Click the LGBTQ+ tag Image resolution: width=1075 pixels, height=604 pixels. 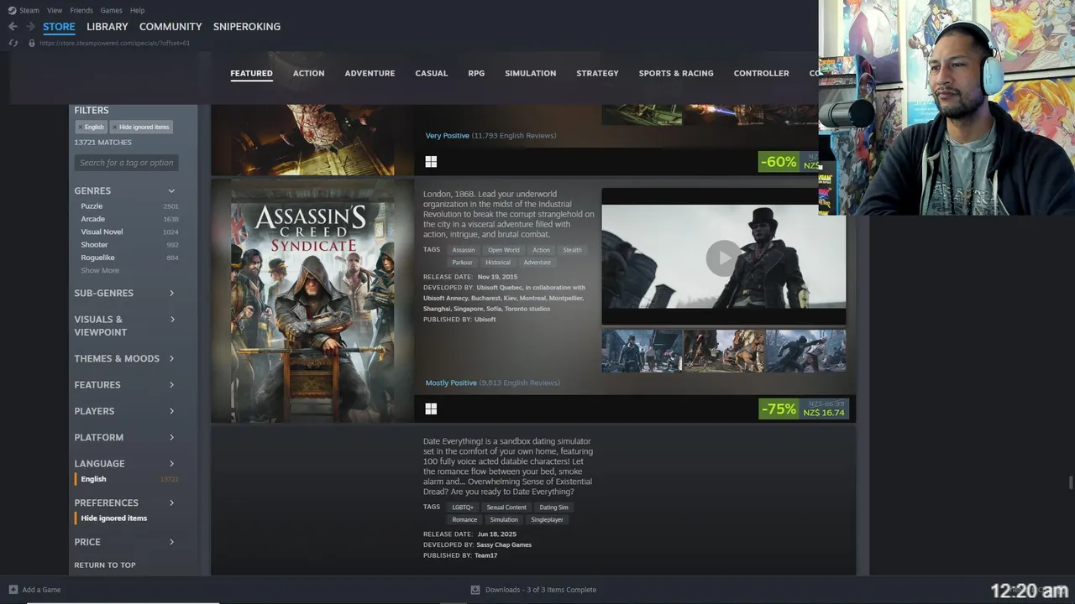[463, 508]
